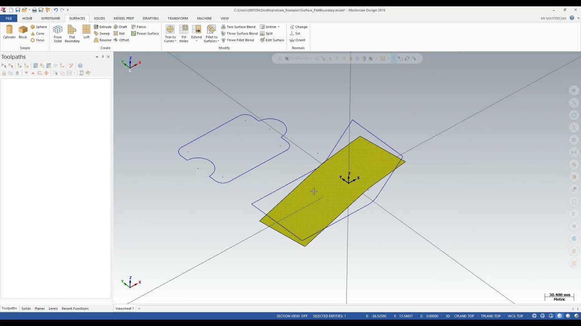Click the Print icon in quick access toolbar

(34, 10)
